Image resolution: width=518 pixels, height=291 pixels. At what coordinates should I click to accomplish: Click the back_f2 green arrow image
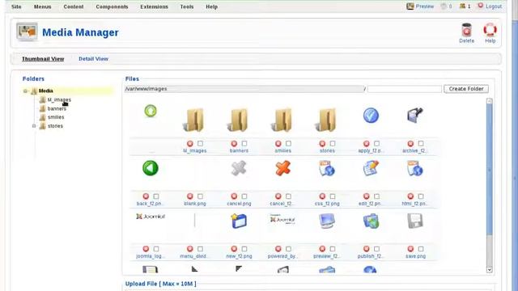[151, 168]
